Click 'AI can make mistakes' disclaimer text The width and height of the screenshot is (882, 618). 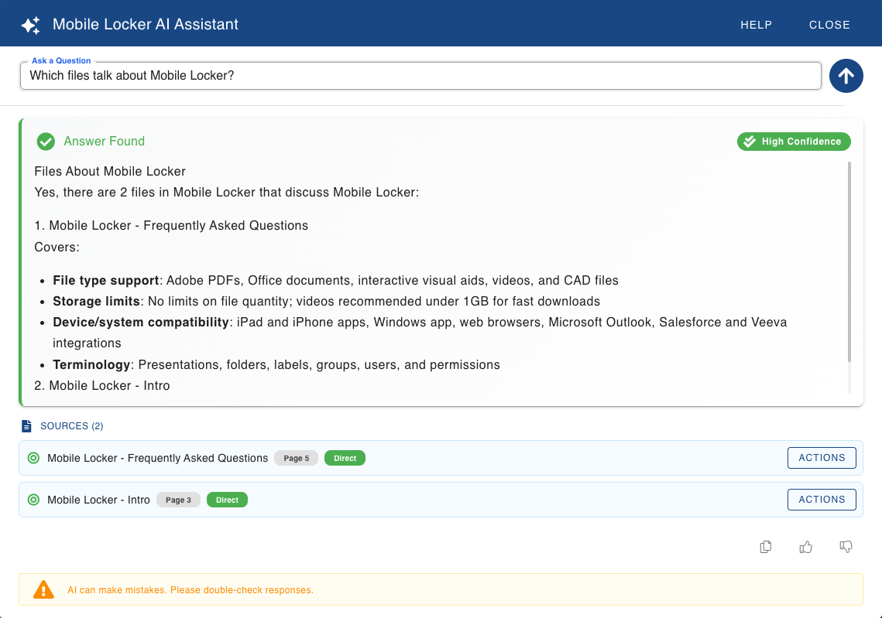tap(190, 590)
